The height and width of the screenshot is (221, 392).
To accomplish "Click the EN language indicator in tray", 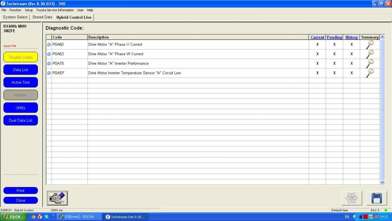I will [x=347, y=217].
